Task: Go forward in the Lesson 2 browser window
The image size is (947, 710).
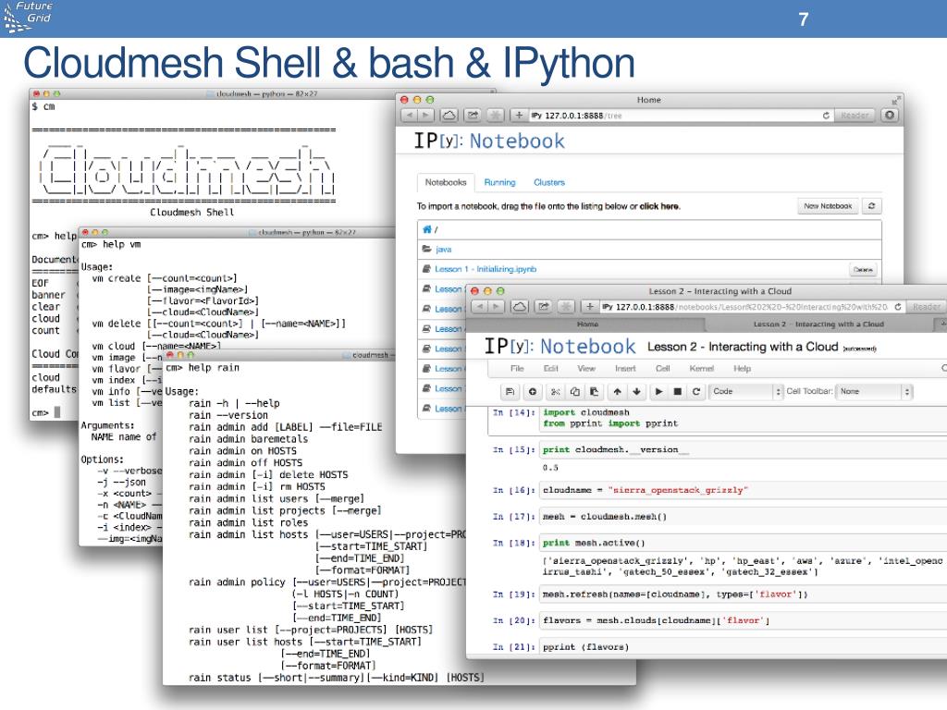Action: tap(496, 307)
